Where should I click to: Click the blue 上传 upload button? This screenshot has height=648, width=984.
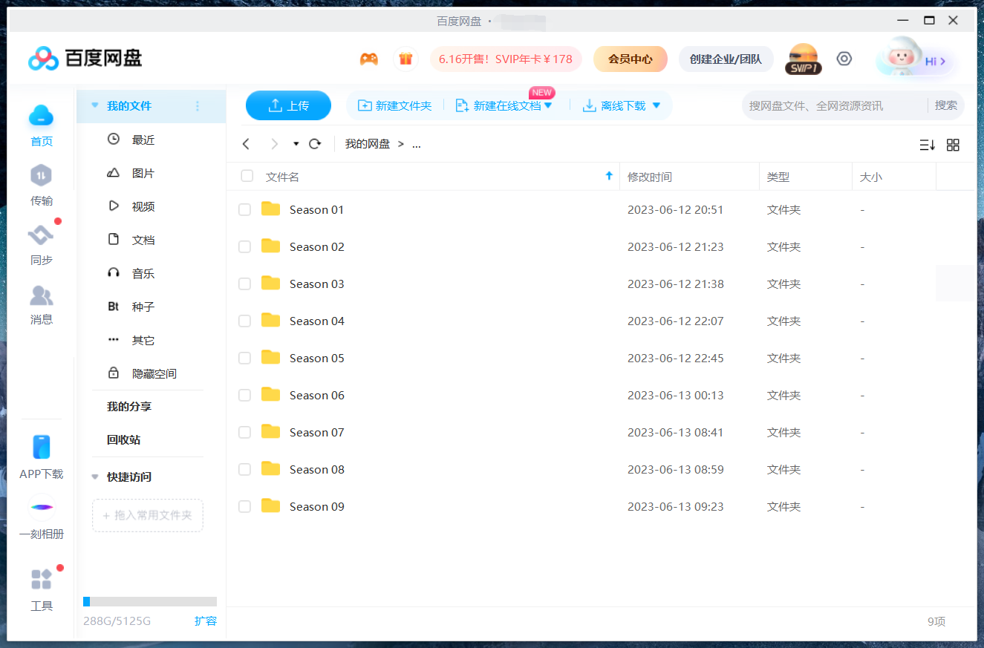[288, 105]
